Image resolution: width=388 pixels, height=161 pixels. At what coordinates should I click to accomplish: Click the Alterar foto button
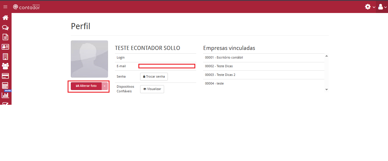tap(86, 86)
